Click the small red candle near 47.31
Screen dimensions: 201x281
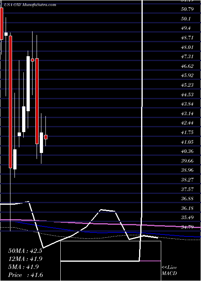click(33, 60)
